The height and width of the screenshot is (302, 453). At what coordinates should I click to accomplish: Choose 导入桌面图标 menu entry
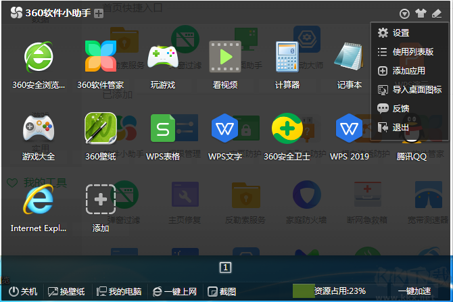click(410, 90)
